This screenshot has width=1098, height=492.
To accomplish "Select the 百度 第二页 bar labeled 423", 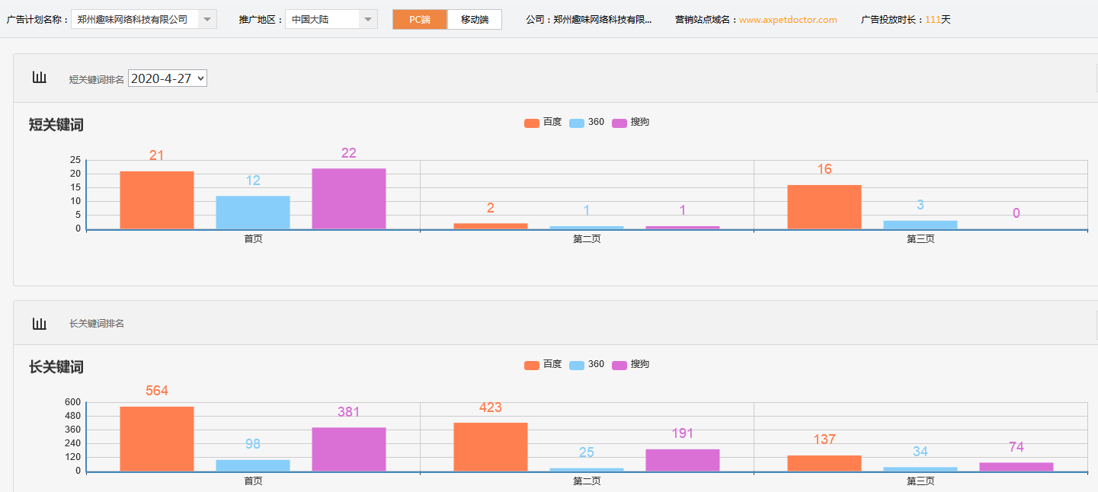I will point(491,447).
